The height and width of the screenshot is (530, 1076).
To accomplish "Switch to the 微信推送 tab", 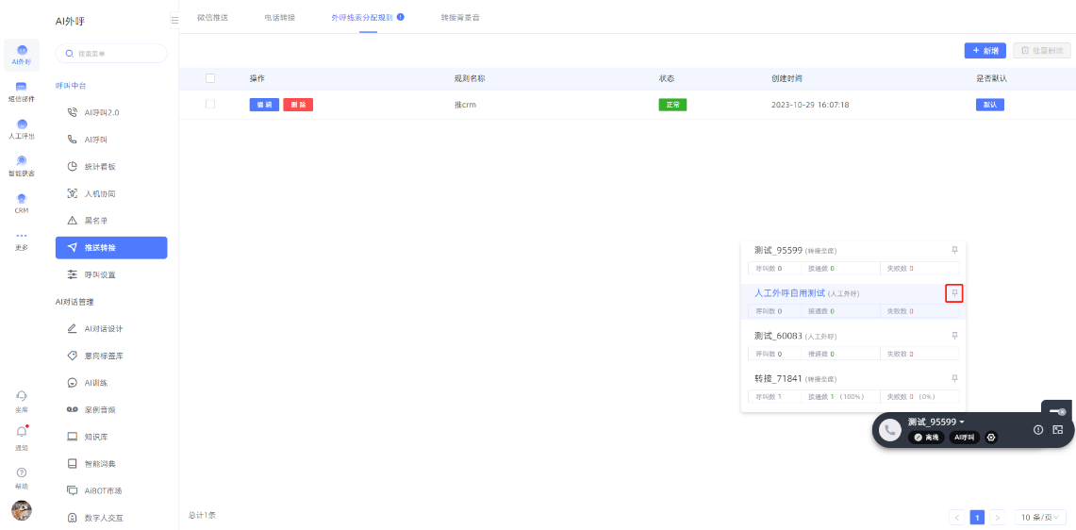I will [x=212, y=17].
